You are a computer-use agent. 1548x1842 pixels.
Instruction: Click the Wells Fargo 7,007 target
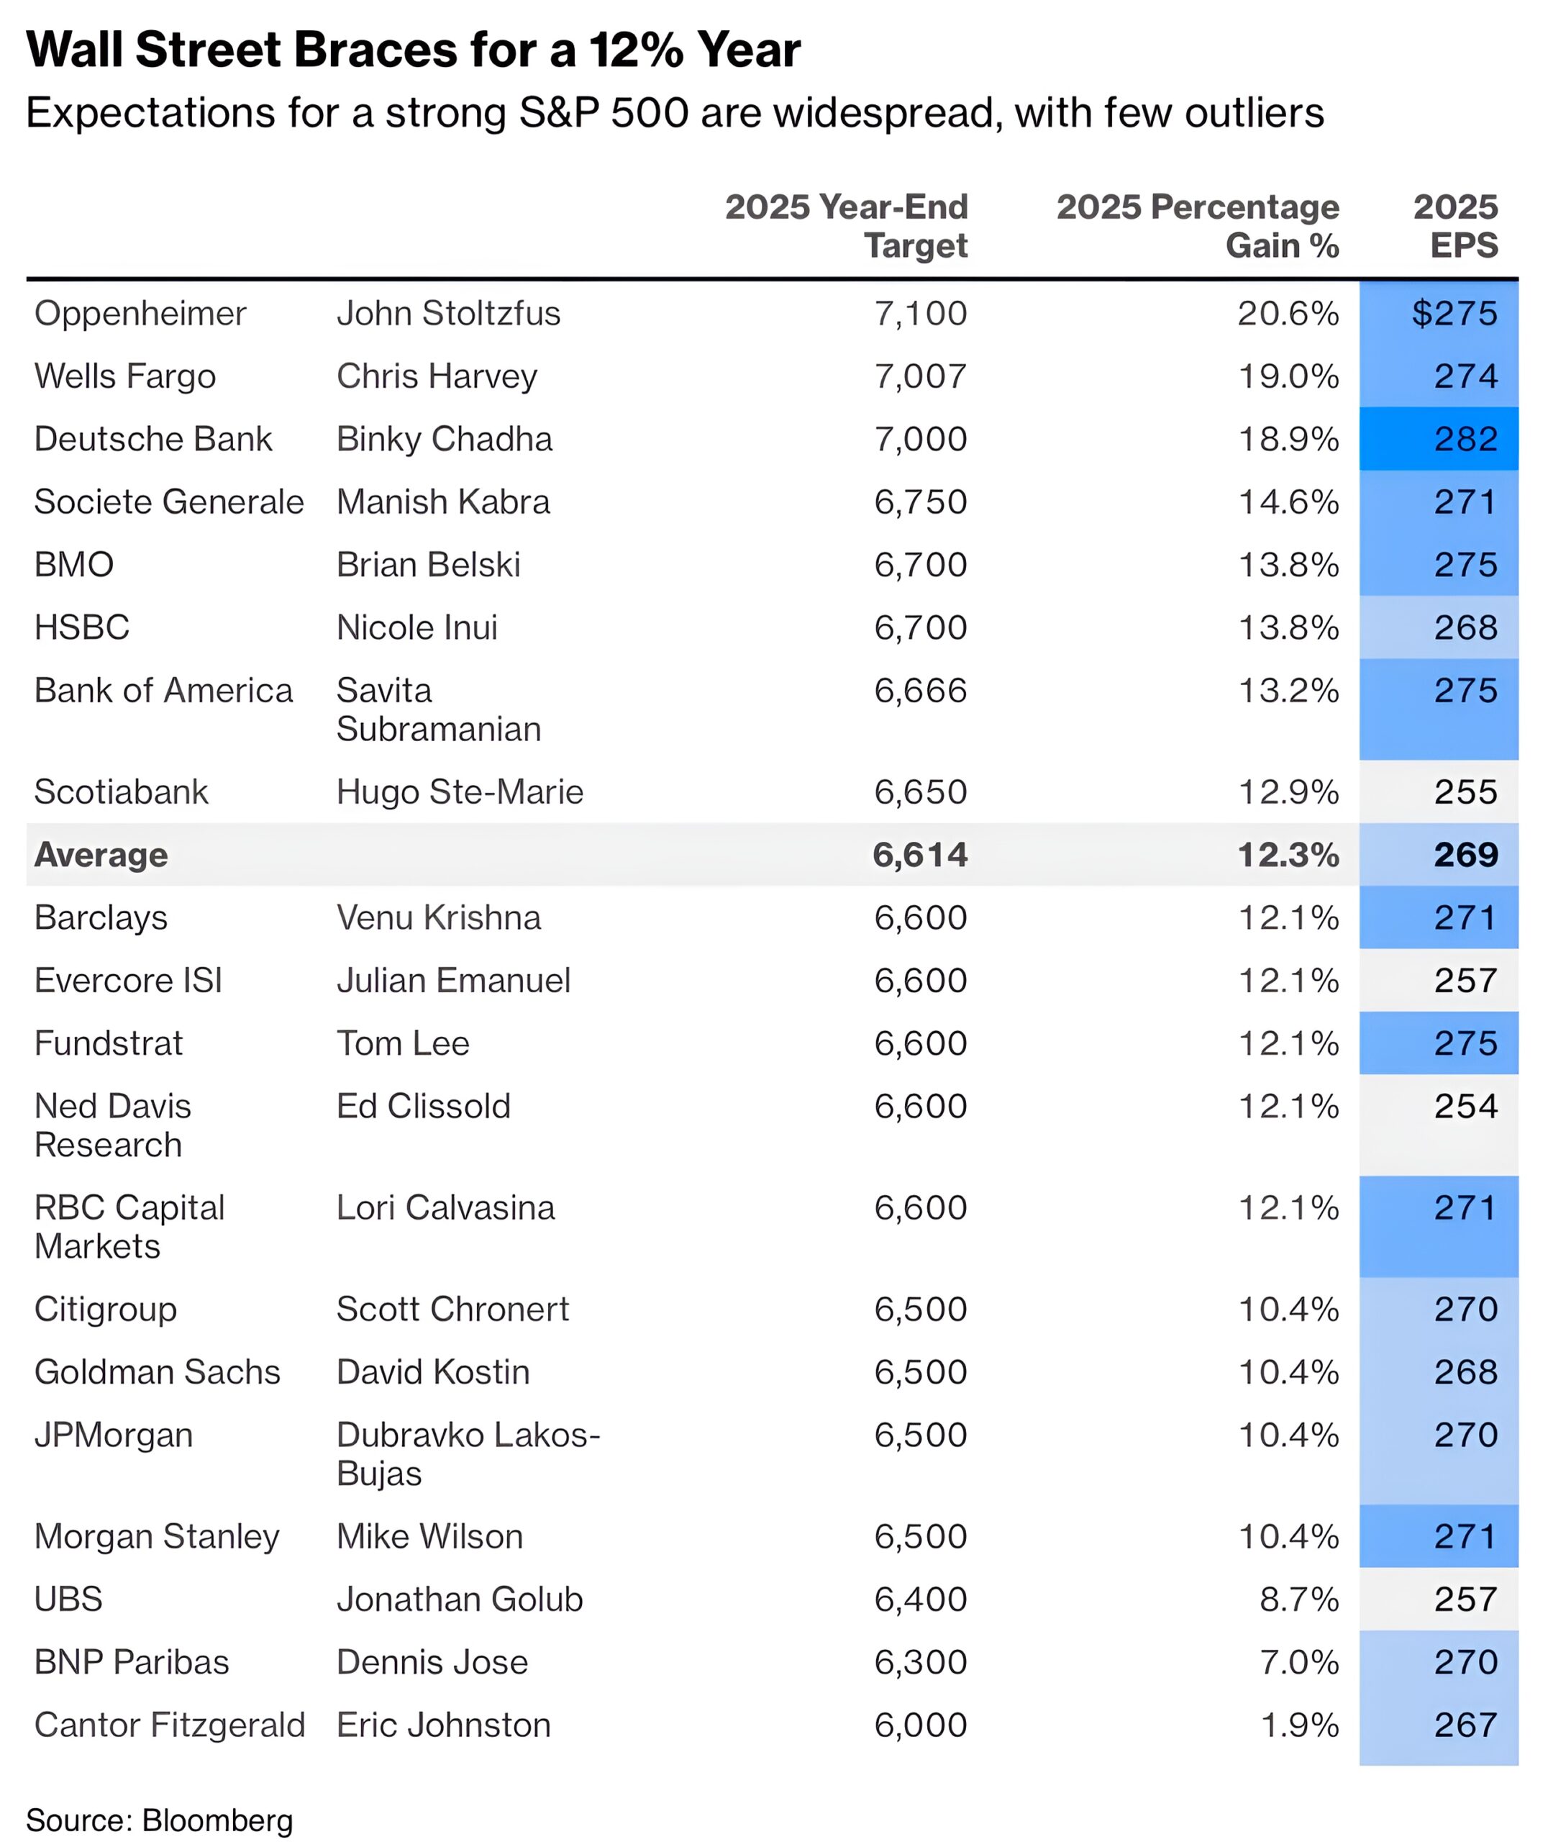(x=920, y=376)
